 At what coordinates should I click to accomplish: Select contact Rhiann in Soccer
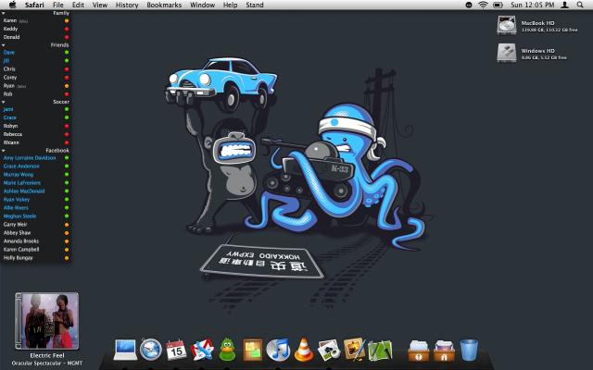point(36,142)
